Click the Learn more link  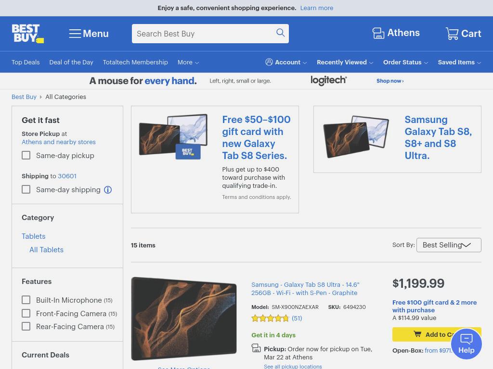(317, 8)
